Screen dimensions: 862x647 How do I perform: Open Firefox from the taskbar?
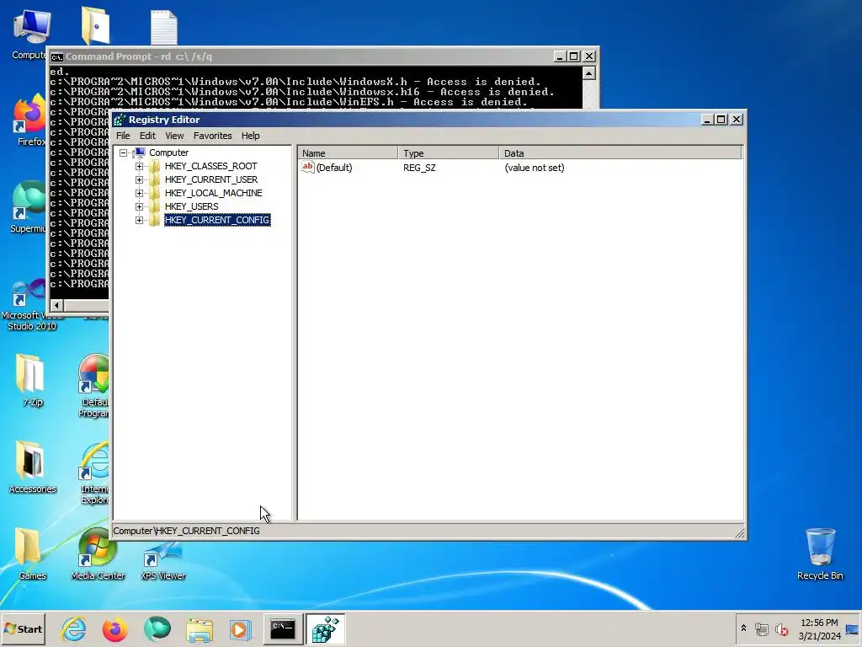(x=114, y=628)
